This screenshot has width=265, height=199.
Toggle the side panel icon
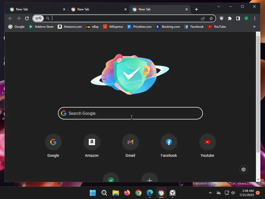[x=238, y=18]
